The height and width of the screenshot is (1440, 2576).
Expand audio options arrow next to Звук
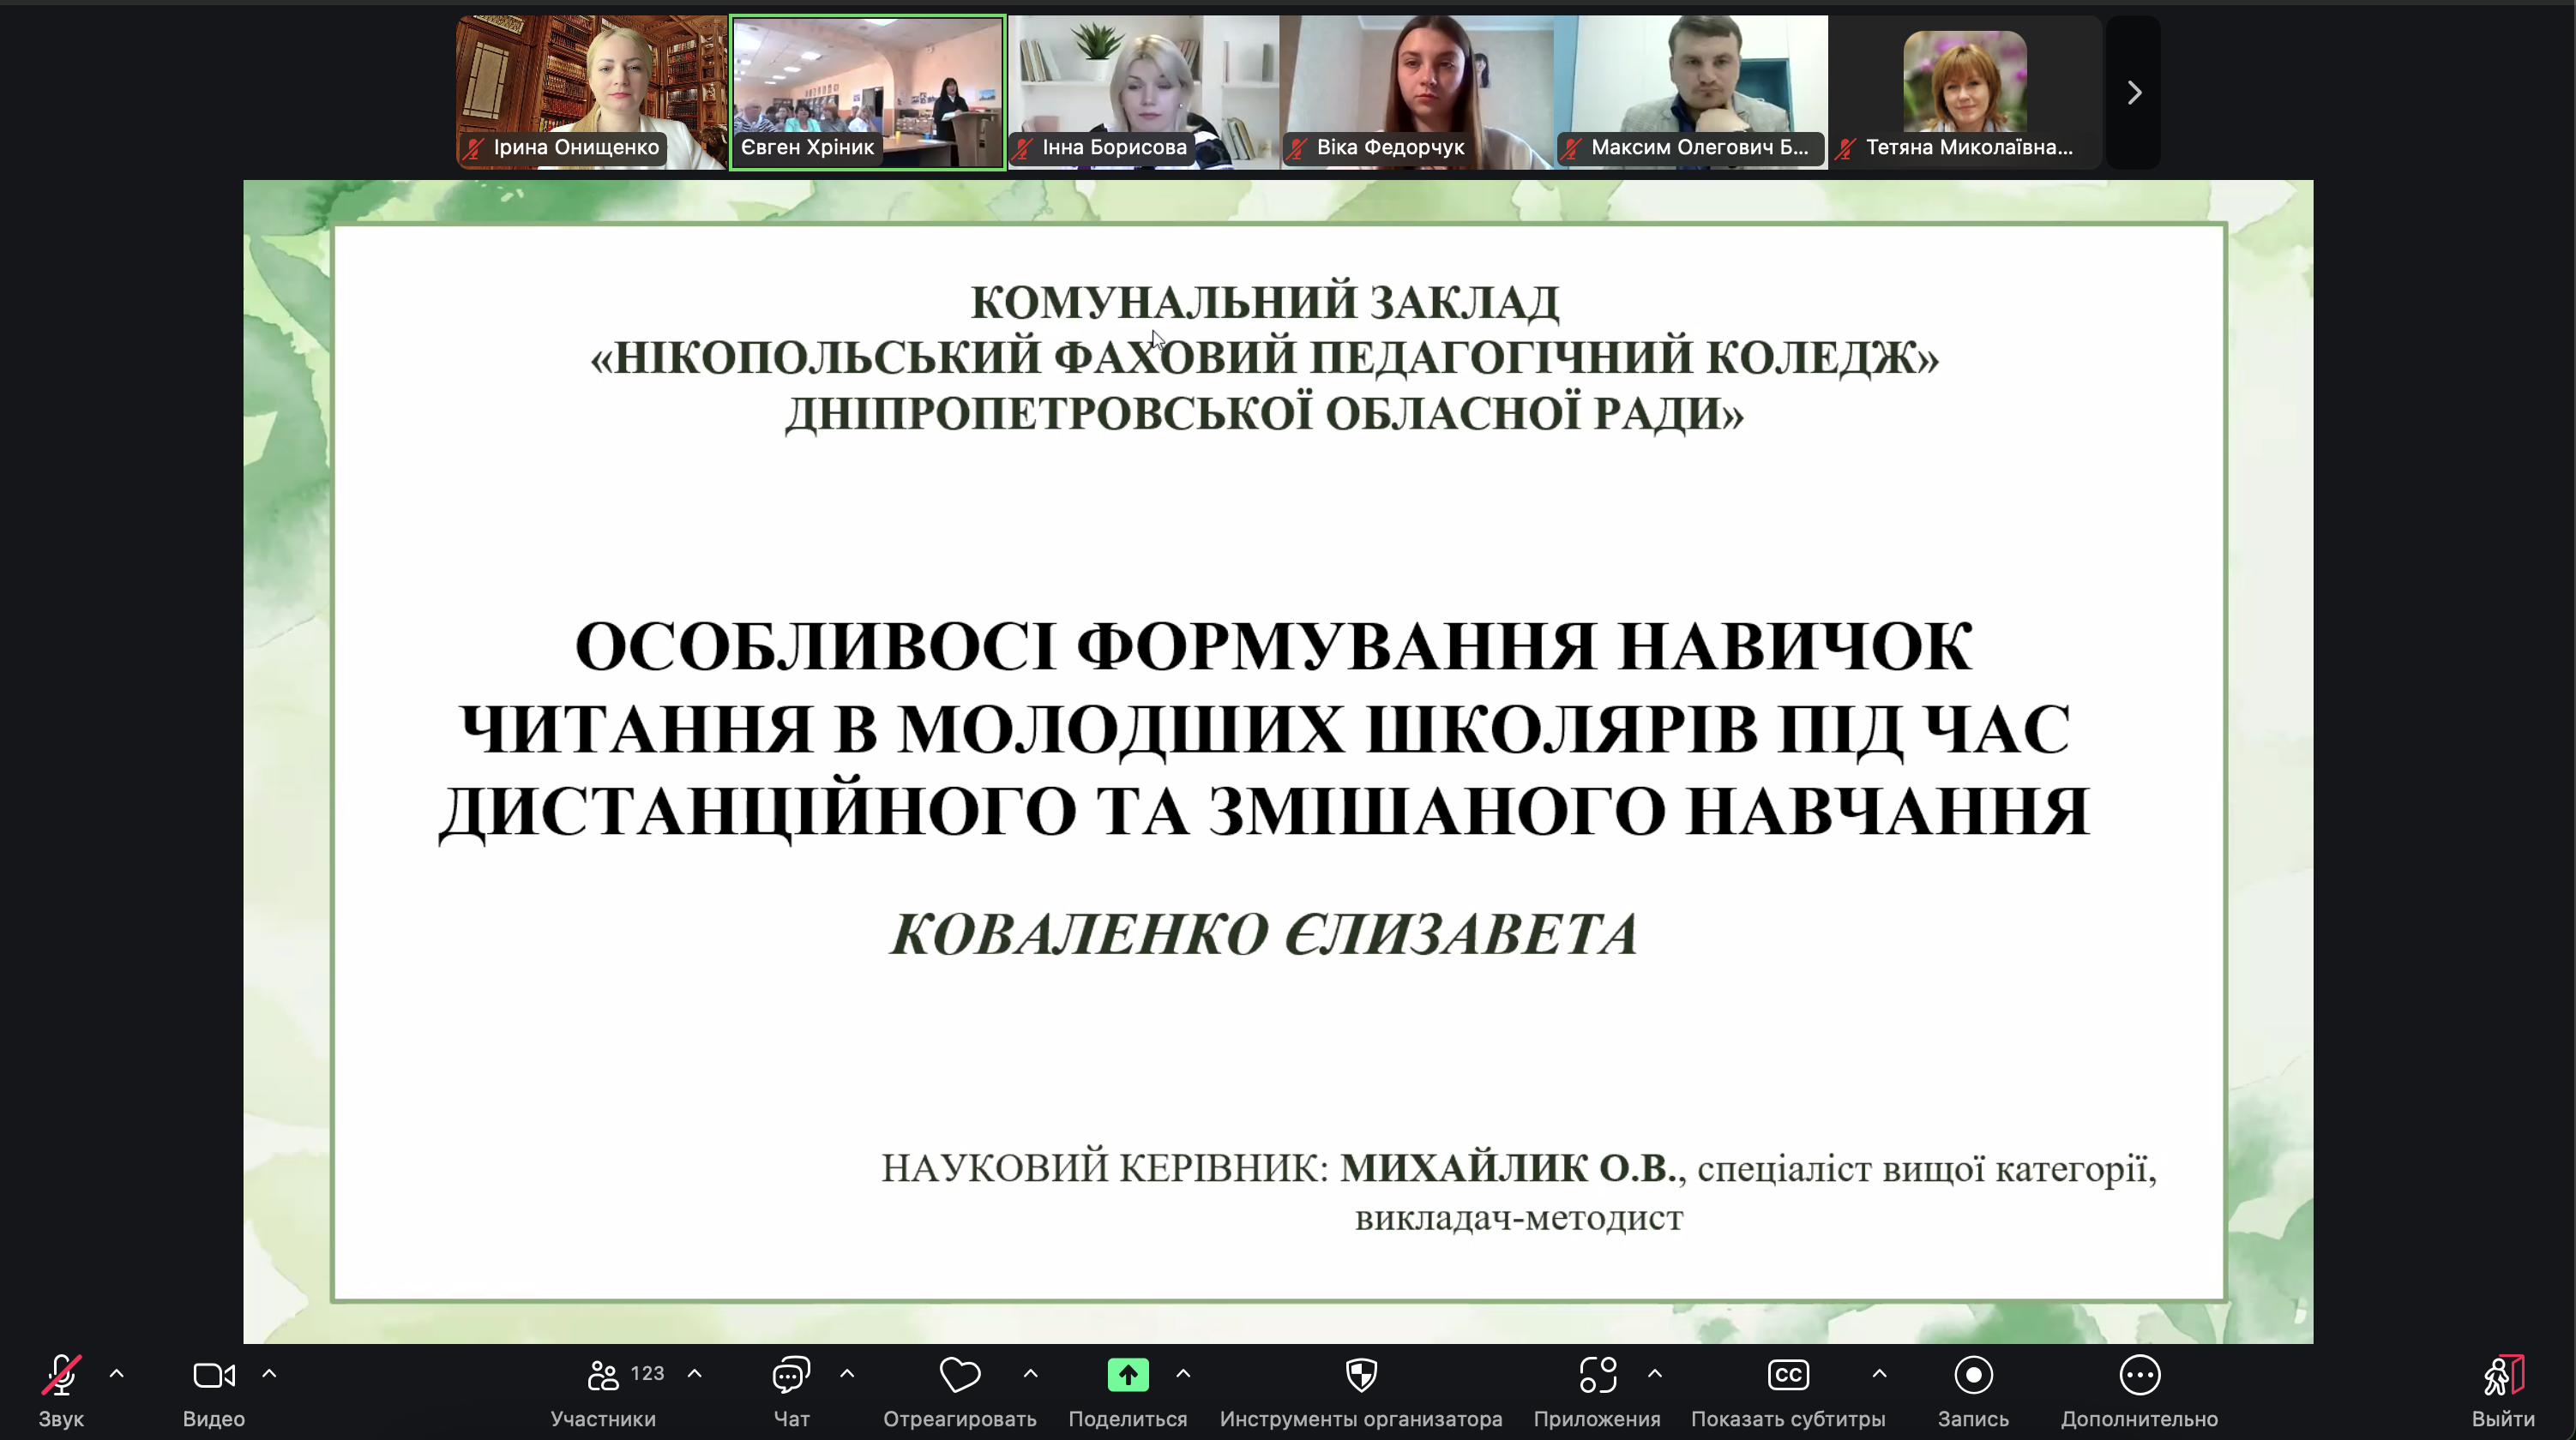(117, 1374)
